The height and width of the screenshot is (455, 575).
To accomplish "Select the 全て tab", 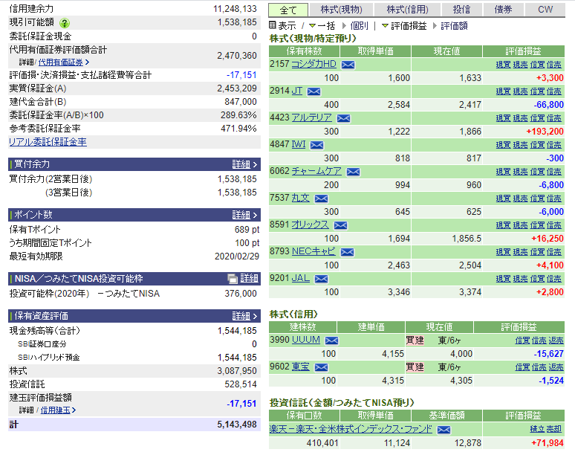I will [x=288, y=10].
